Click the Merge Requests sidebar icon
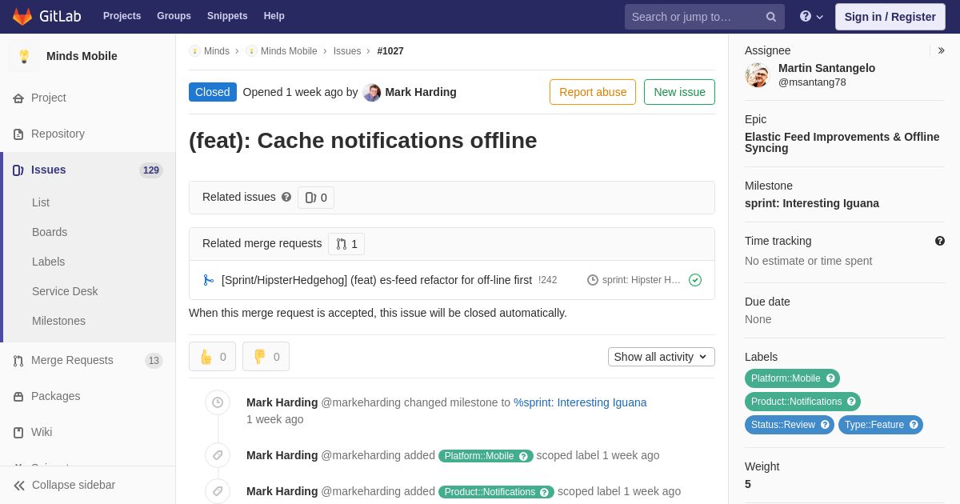The height and width of the screenshot is (504, 960). (x=18, y=361)
